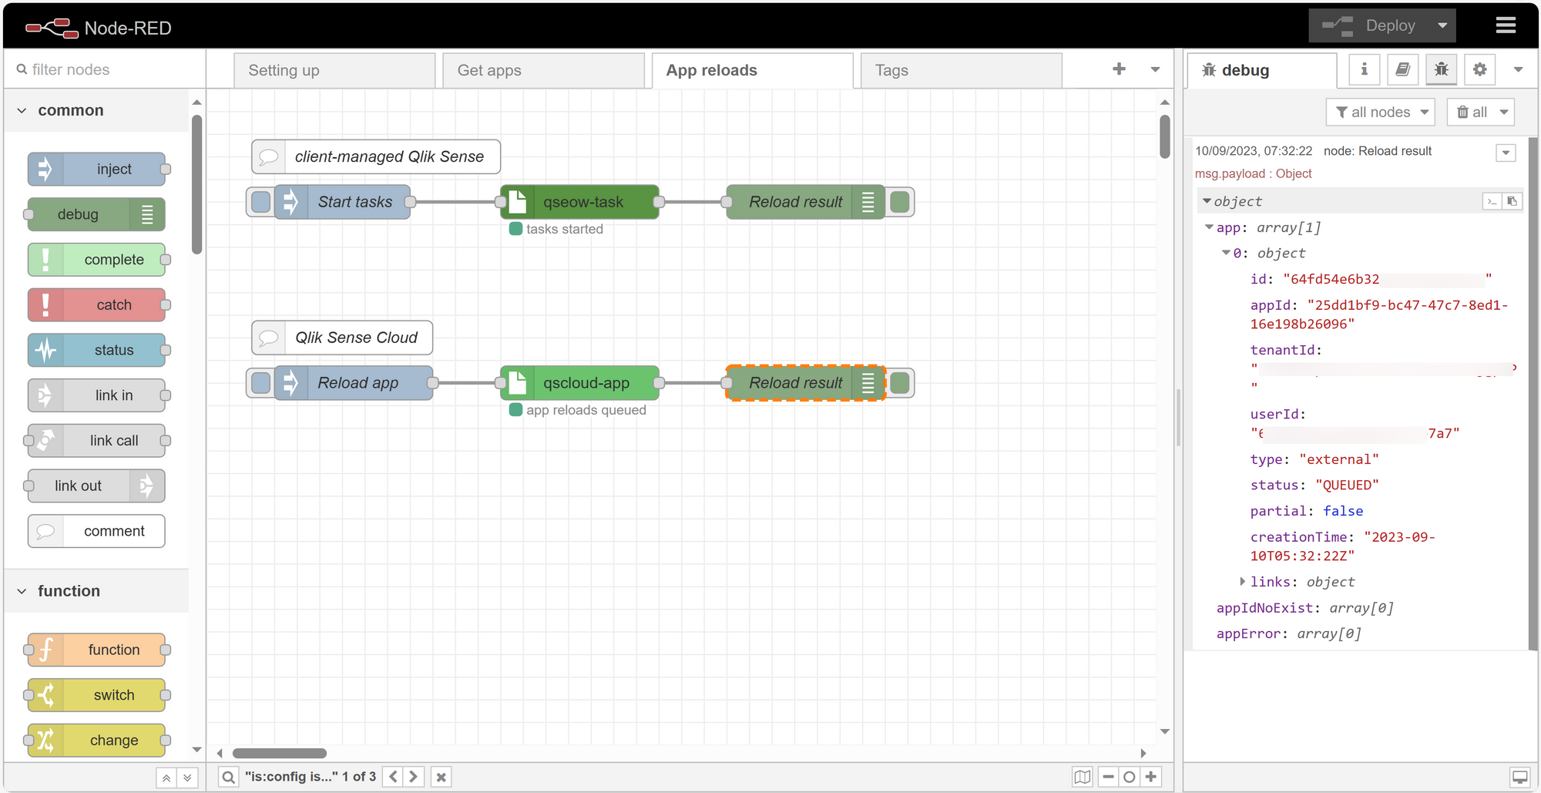This screenshot has height=793, width=1541.
Task: Open debug in a separate window
Action: 1519,777
